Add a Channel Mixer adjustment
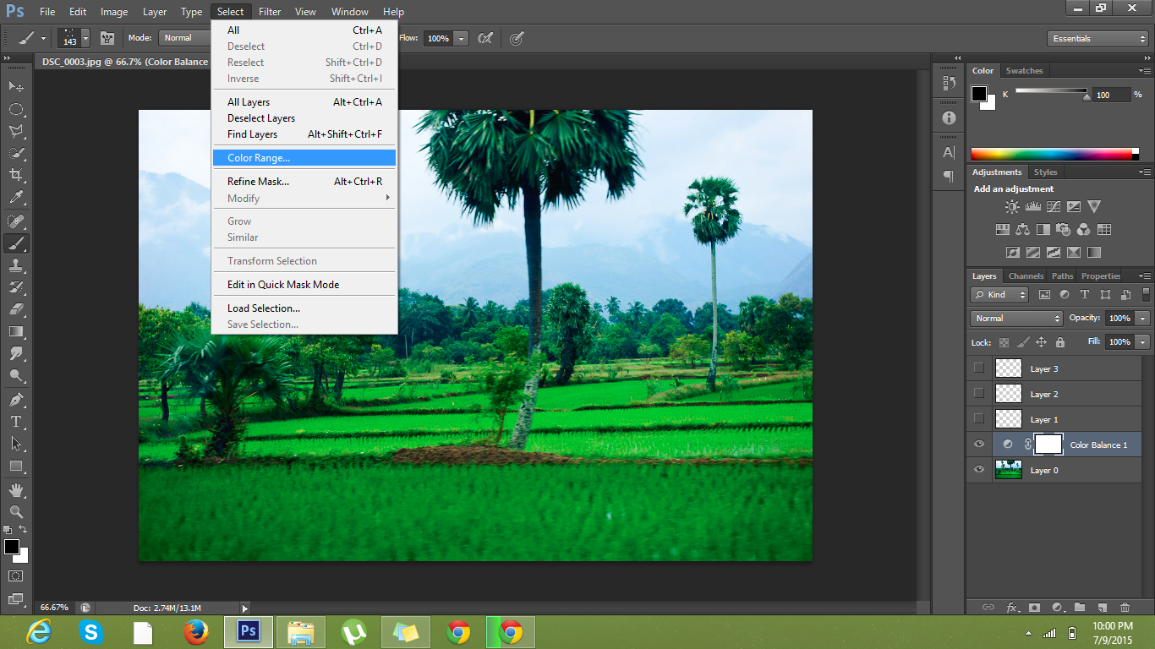 click(x=1084, y=229)
